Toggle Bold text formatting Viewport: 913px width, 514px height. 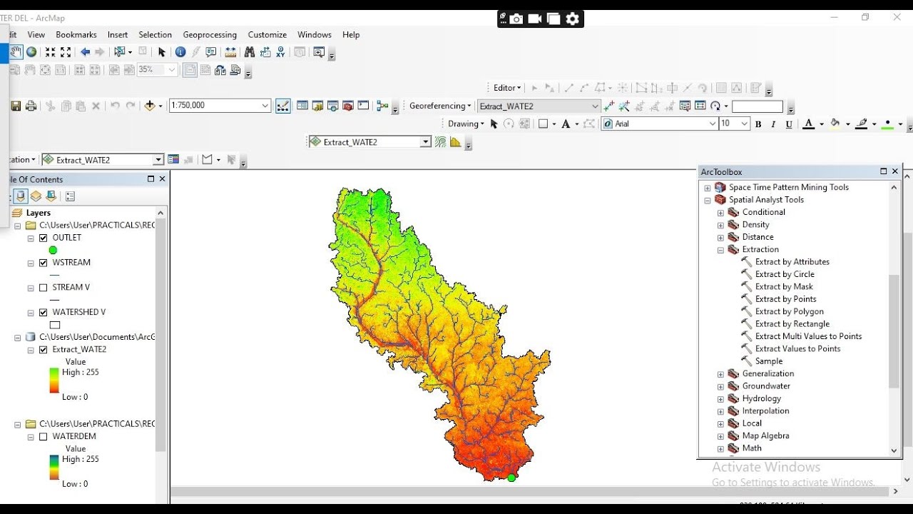tap(758, 124)
